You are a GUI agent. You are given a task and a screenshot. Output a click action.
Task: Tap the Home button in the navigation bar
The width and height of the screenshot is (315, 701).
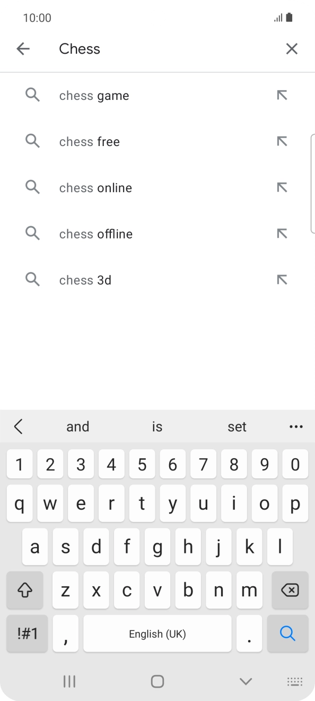tap(157, 681)
